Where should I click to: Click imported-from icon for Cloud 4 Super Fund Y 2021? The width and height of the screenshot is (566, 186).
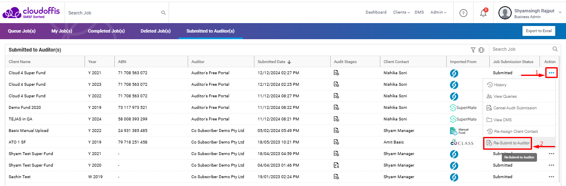[x=454, y=73]
